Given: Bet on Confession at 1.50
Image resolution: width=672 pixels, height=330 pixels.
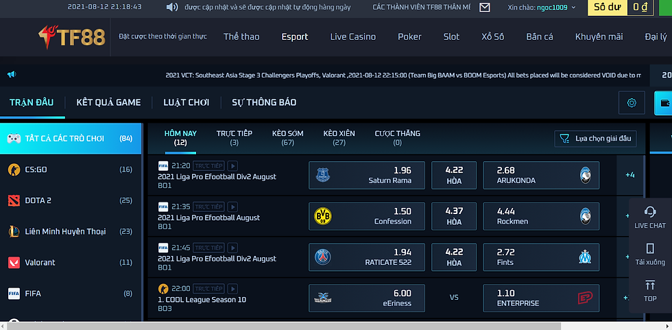Looking at the screenshot, I should click(x=367, y=216).
